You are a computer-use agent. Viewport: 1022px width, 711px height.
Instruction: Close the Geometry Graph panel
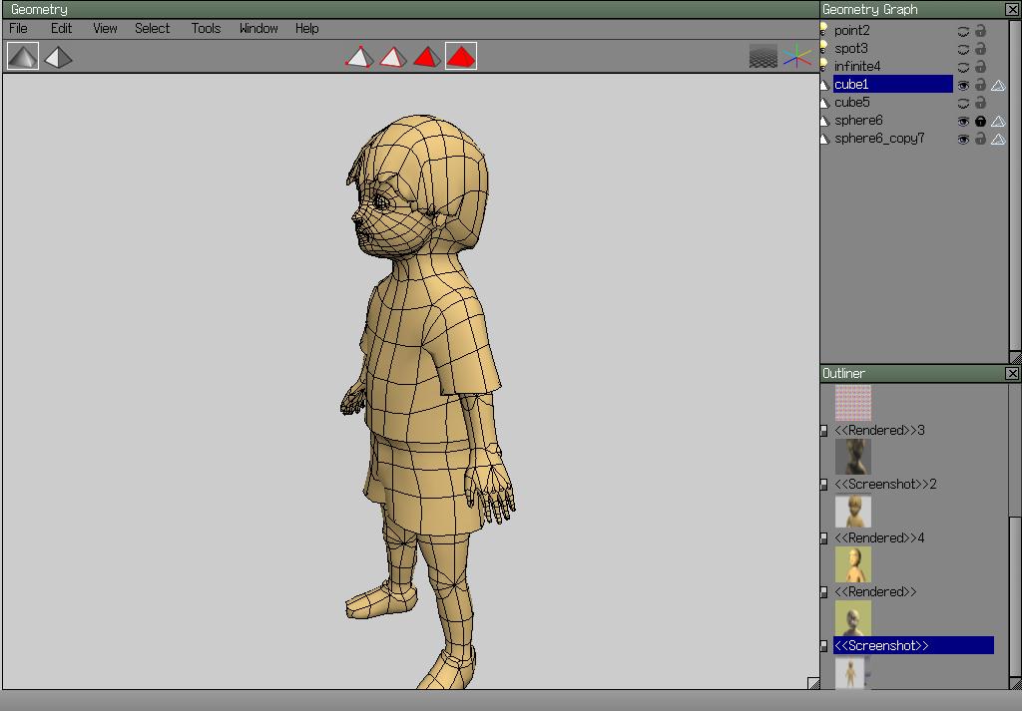pyautogui.click(x=1012, y=9)
